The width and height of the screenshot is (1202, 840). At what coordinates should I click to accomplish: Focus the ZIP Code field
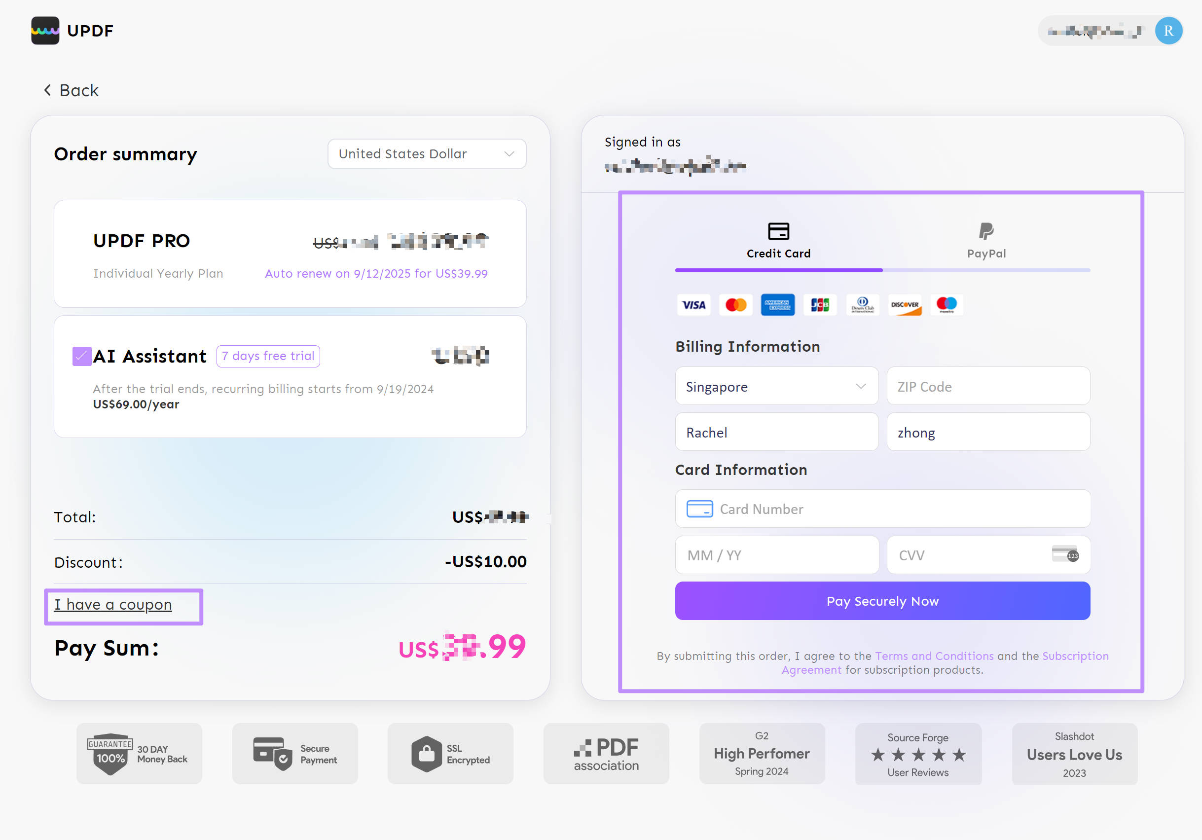pos(988,386)
